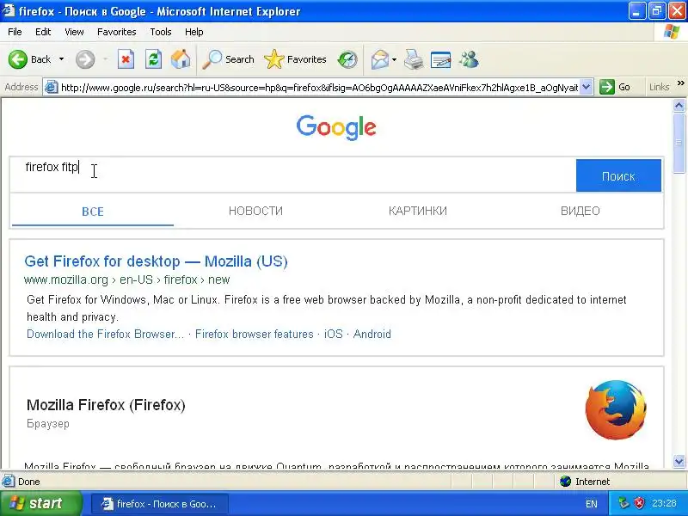Click the Windows flag throbber logo
The width and height of the screenshot is (688, 516).
(x=671, y=32)
